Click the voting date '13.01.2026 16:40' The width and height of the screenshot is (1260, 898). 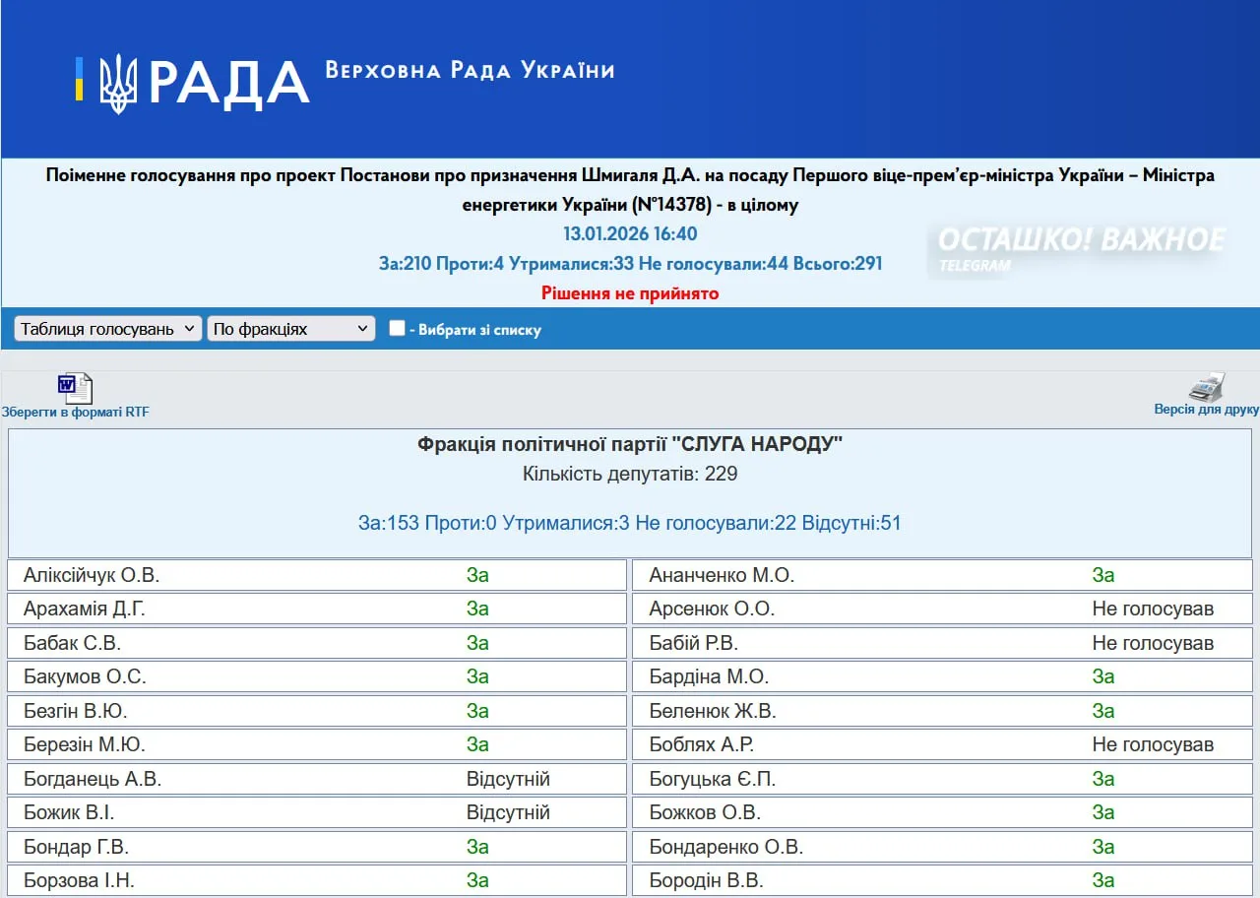point(630,234)
